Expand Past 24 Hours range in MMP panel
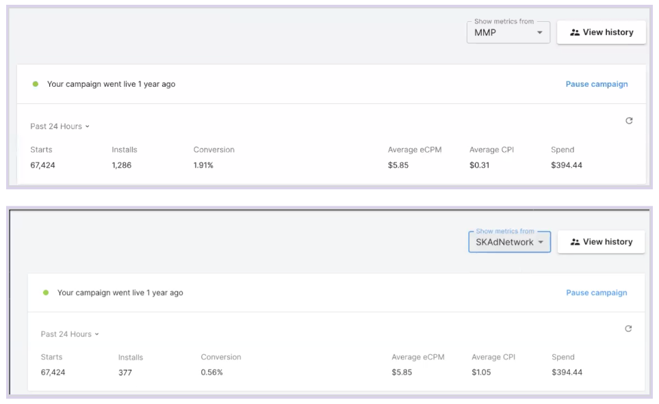The height and width of the screenshot is (404, 659). click(60, 126)
